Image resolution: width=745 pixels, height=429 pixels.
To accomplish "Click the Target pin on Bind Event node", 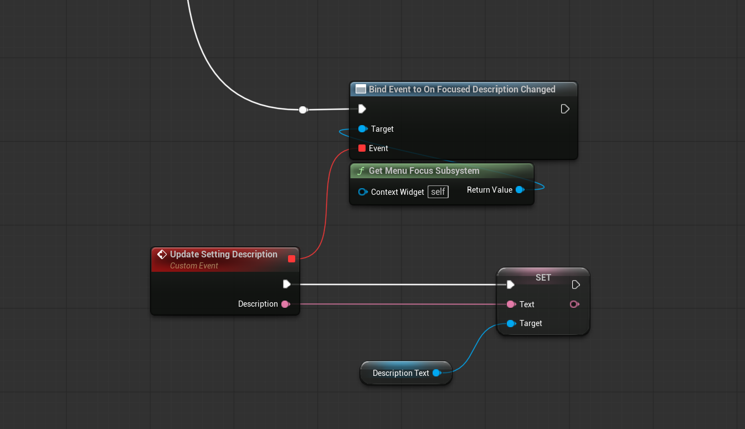I will [362, 129].
